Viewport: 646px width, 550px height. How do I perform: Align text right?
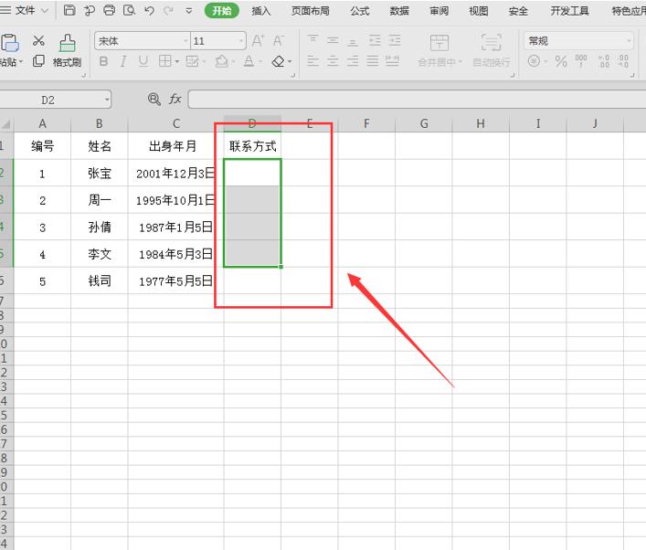[353, 61]
